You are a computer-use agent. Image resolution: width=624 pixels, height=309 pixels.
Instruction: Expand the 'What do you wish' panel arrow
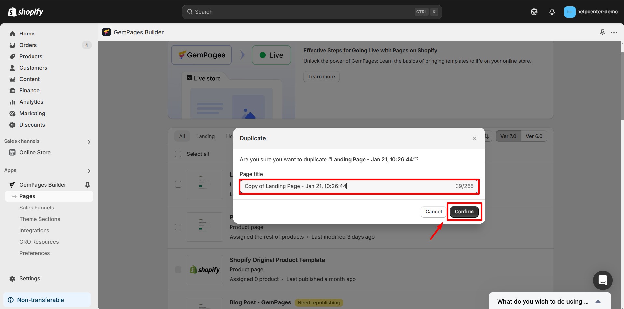tap(598, 302)
